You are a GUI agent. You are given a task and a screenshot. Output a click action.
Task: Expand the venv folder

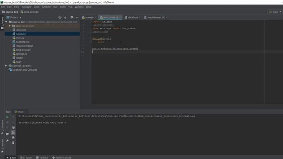[x=10, y=26]
